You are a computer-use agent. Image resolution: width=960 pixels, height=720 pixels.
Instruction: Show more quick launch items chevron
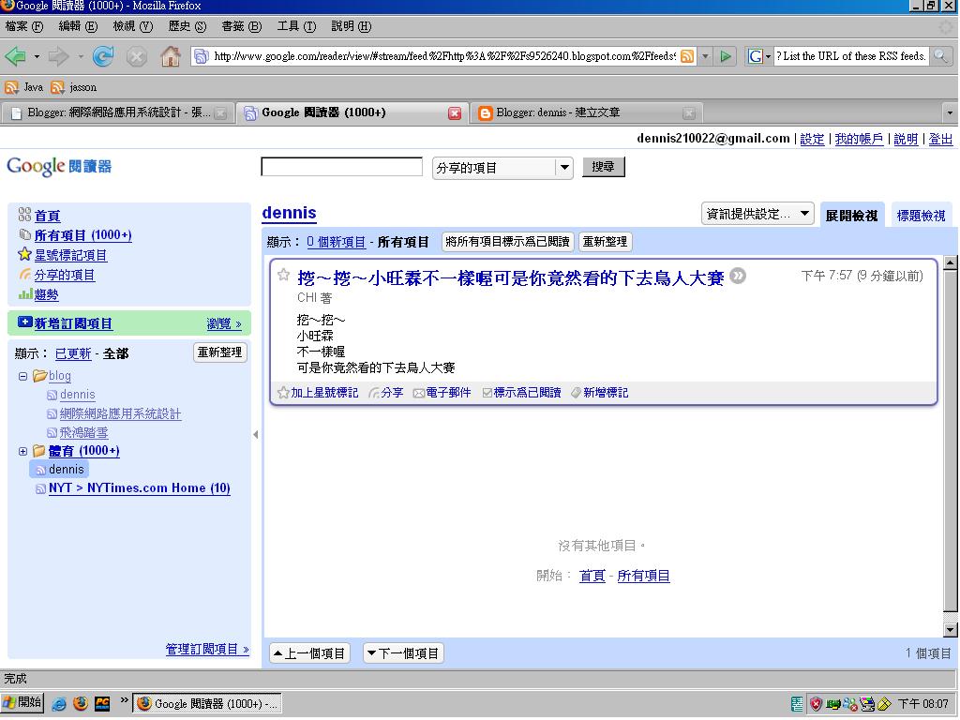pos(125,699)
